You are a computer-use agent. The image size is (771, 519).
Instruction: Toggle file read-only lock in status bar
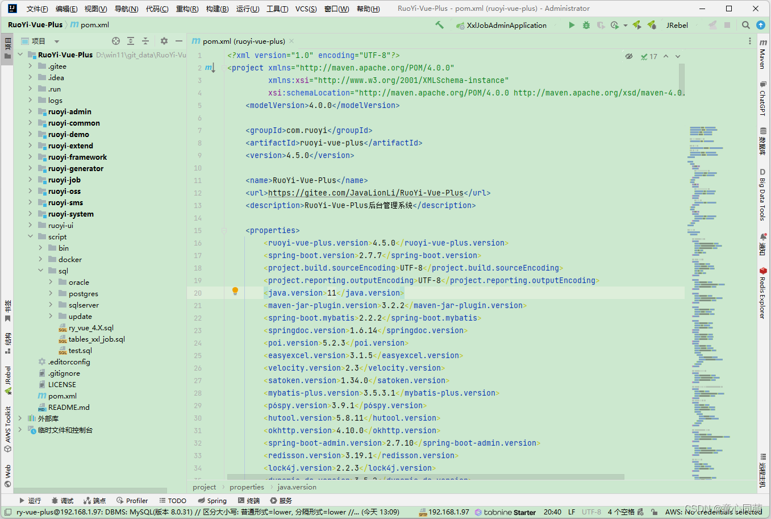655,512
